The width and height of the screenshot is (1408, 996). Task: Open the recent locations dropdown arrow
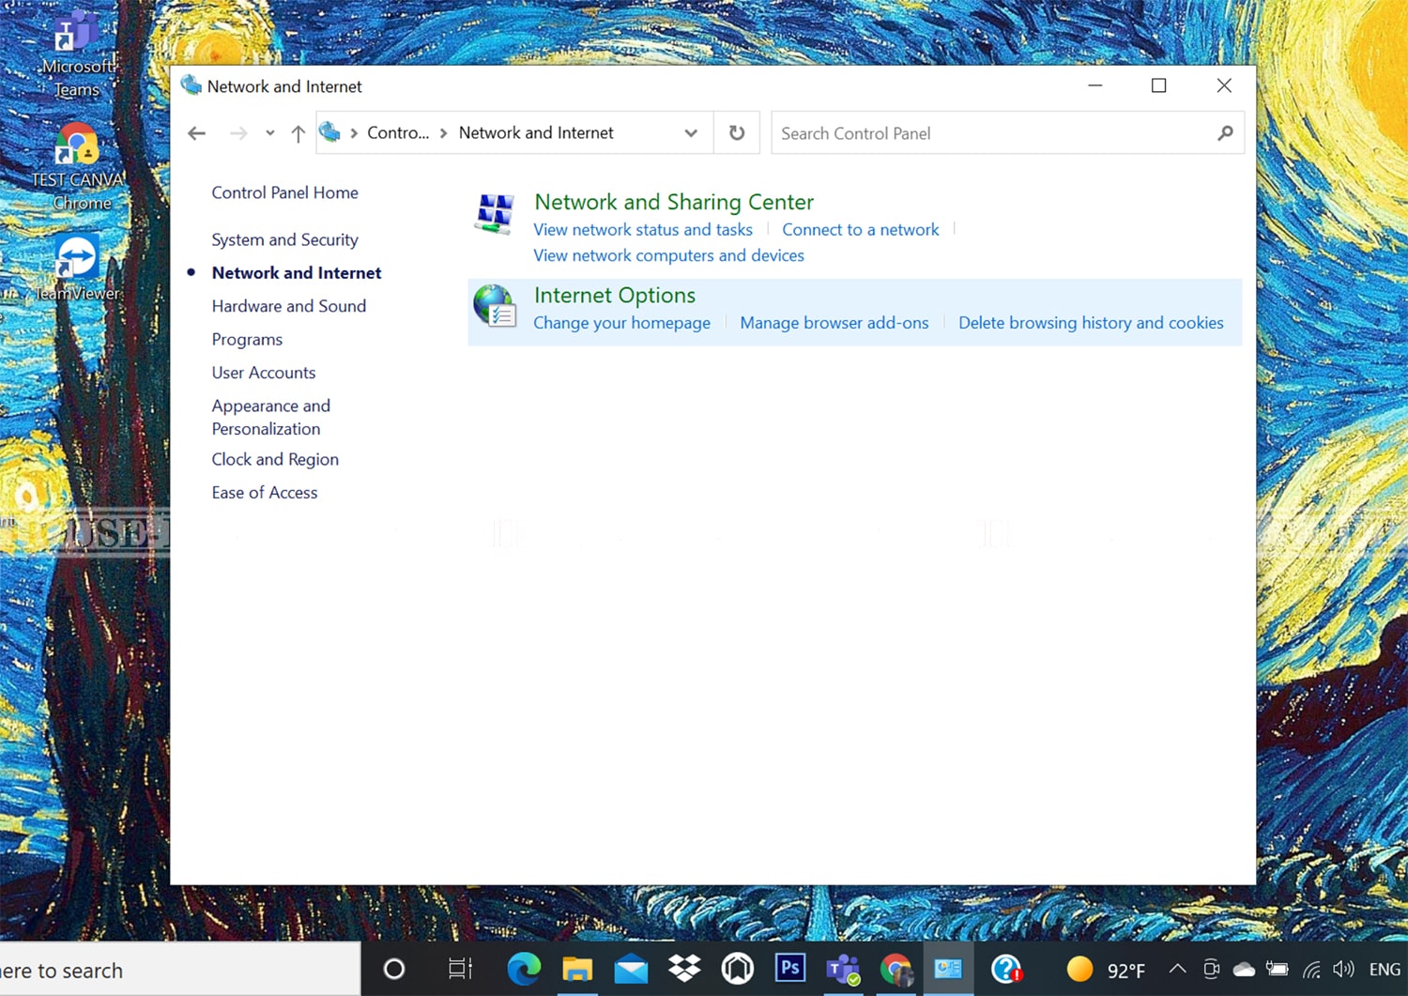269,133
